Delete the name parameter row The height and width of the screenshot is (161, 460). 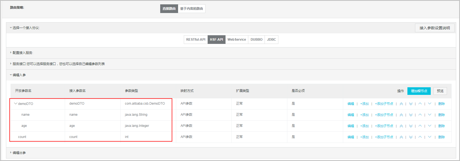442,115
